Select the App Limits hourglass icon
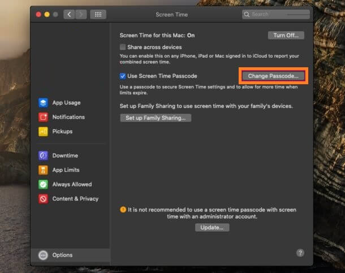345x273 pixels. pyautogui.click(x=43, y=170)
